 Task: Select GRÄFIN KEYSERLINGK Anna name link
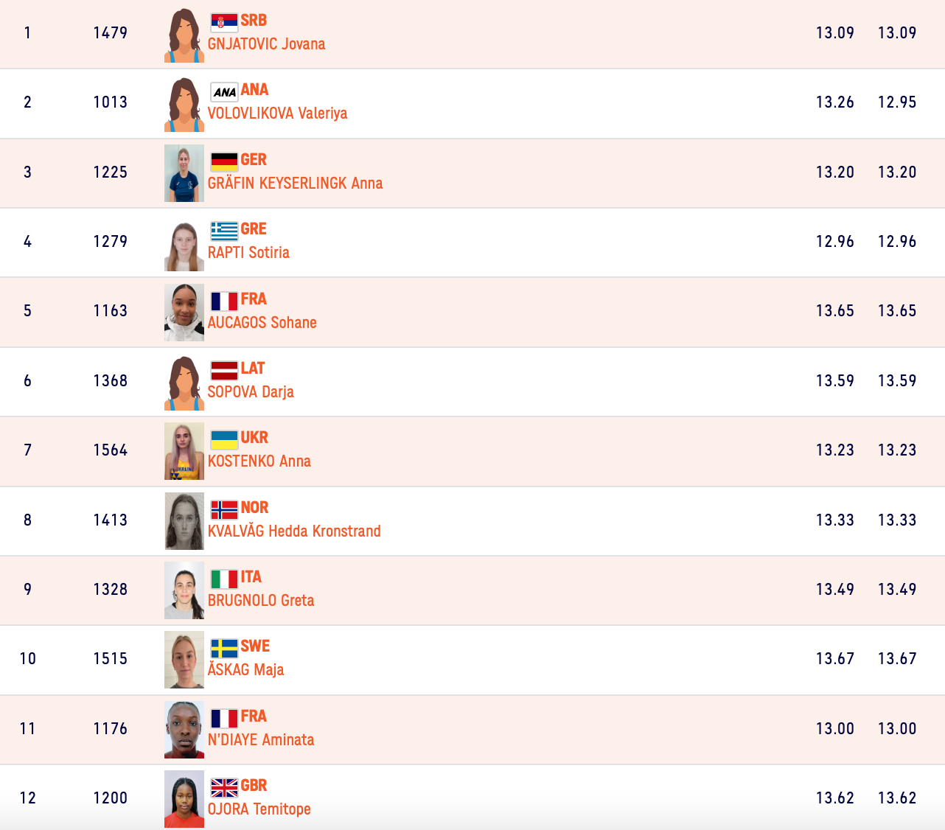[295, 184]
